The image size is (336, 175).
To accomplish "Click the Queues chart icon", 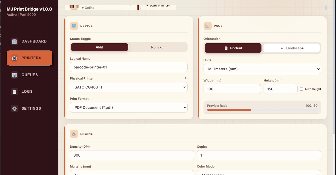I will [x=15, y=75].
